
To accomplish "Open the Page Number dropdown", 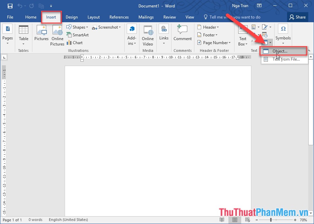I will [214, 43].
